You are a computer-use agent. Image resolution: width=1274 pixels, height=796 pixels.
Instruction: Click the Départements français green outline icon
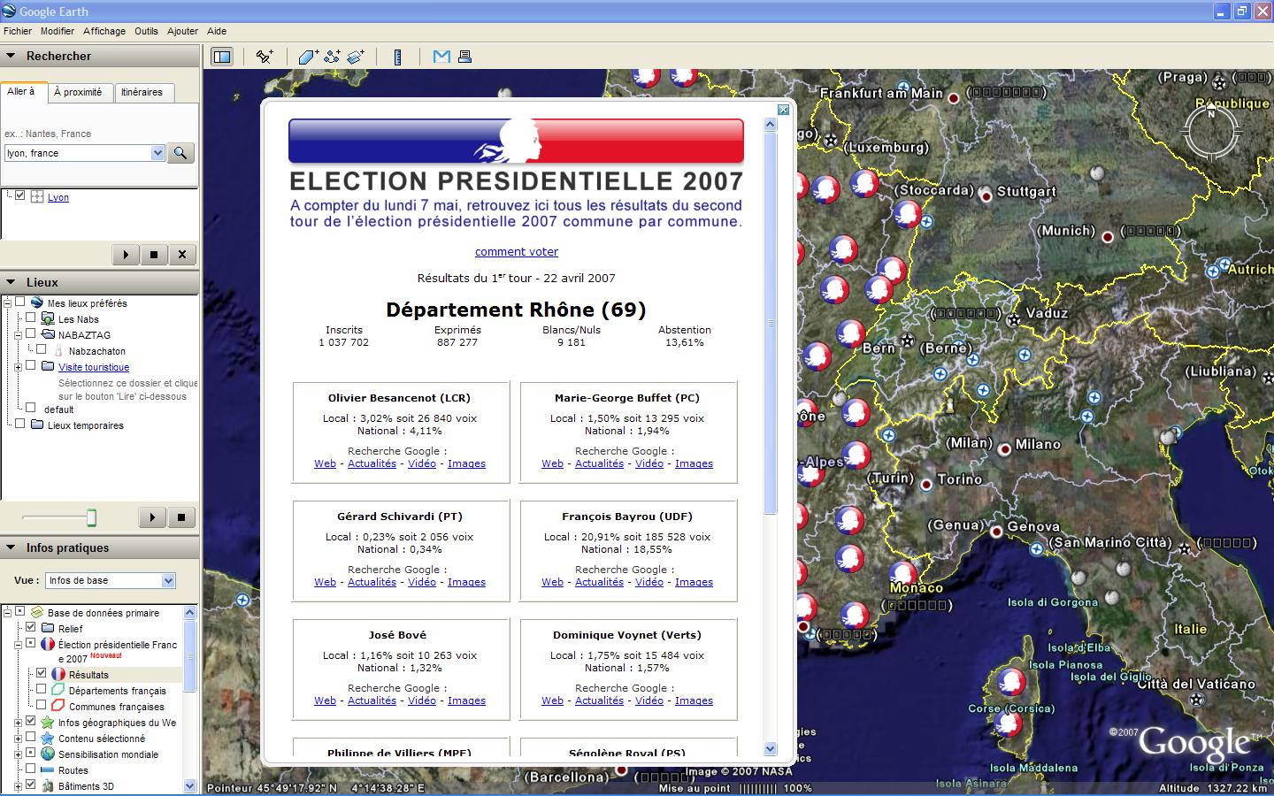pos(58,691)
